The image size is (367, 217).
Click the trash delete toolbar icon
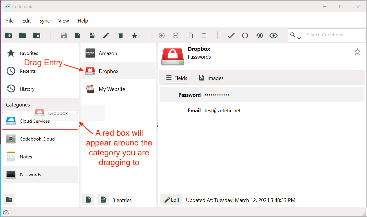(x=120, y=35)
